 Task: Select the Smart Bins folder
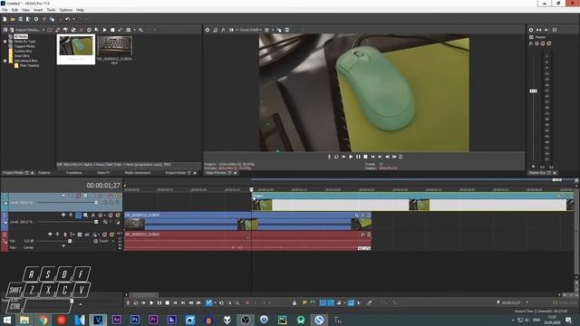22,56
